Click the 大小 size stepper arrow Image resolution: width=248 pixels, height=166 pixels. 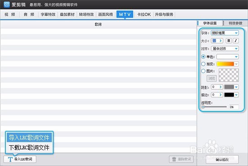click(x=220, y=41)
